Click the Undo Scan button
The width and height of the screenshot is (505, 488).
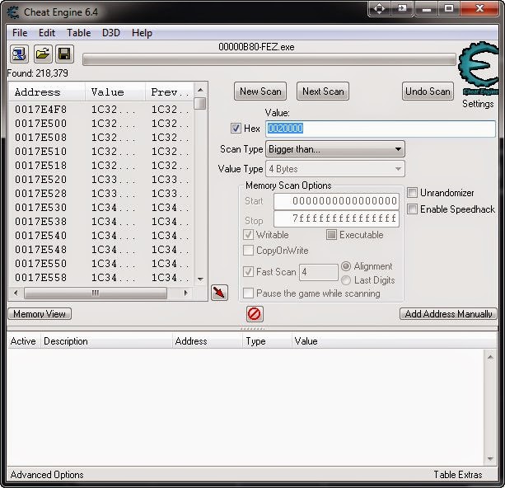coord(428,91)
